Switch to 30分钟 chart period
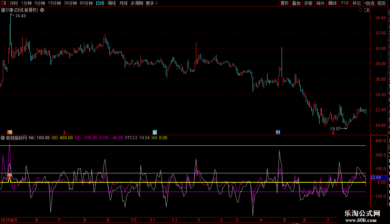390x224 pixels. (70, 3)
